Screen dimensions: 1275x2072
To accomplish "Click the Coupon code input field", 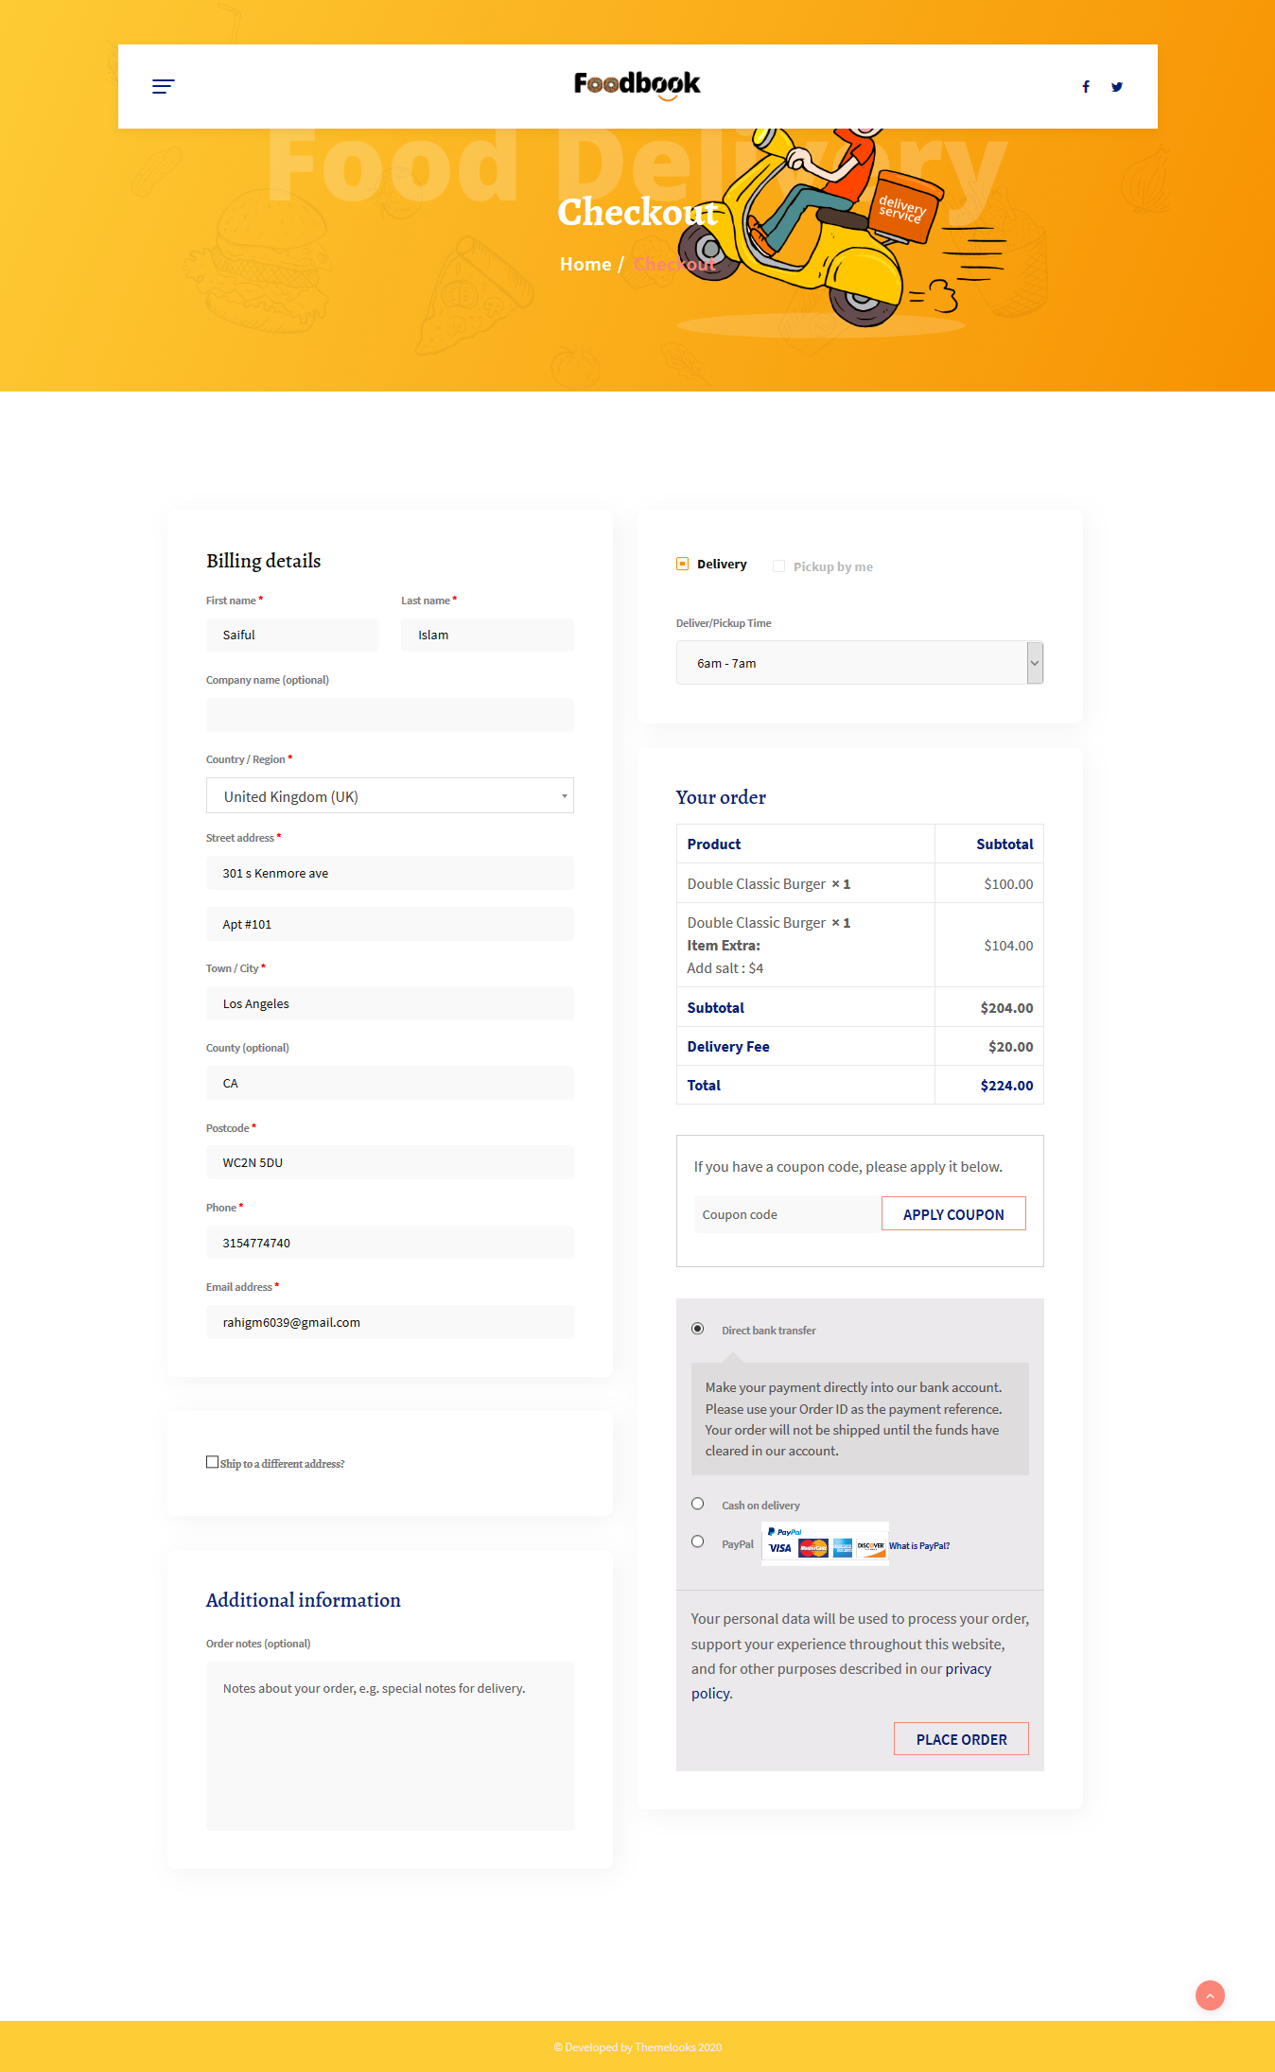I will point(787,1214).
